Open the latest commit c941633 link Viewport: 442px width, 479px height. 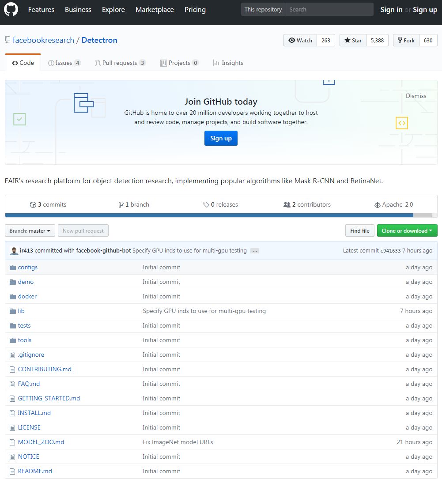(x=390, y=251)
